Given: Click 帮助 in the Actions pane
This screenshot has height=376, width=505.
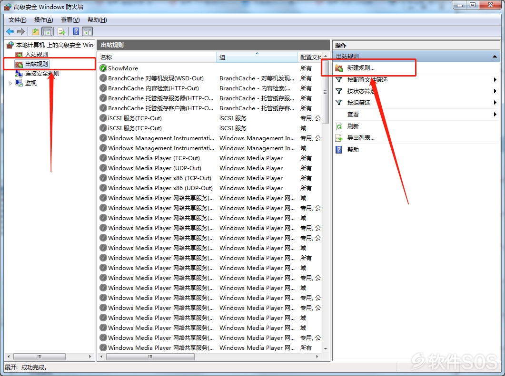Looking at the screenshot, I should coord(353,150).
